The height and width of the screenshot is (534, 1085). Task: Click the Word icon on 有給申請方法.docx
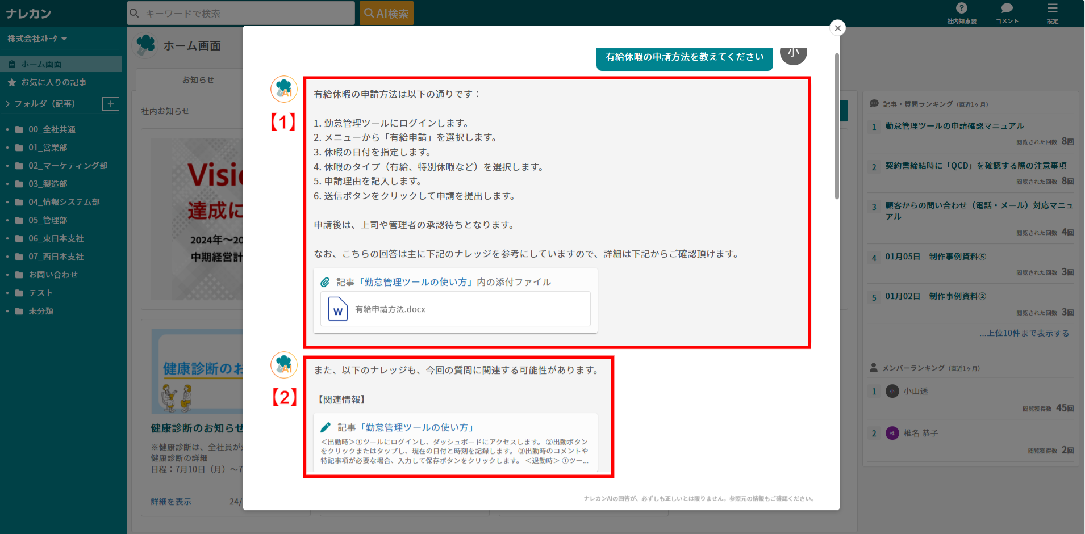click(x=338, y=309)
